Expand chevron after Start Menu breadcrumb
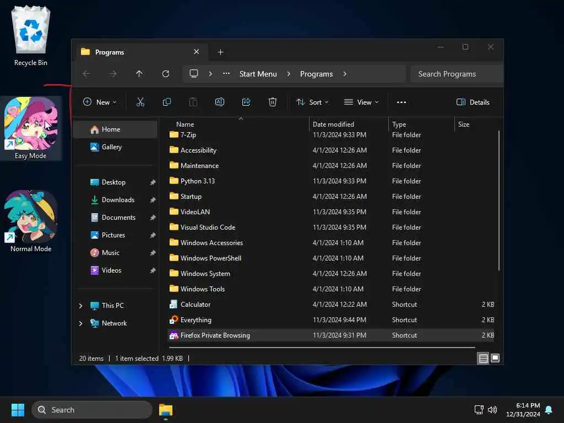This screenshot has height=423, width=564. tap(289, 74)
